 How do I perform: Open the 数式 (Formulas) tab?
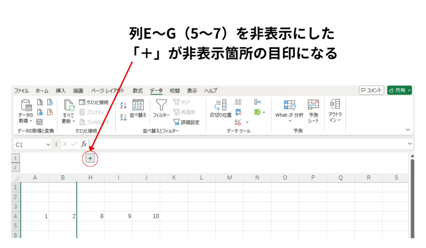[x=138, y=91]
